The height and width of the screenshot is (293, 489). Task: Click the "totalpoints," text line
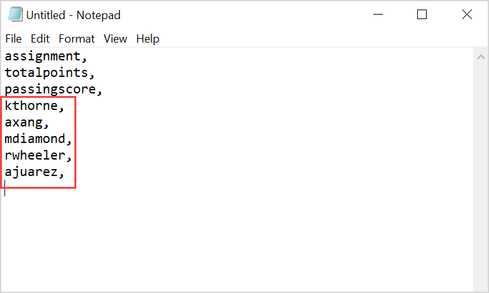click(x=50, y=73)
